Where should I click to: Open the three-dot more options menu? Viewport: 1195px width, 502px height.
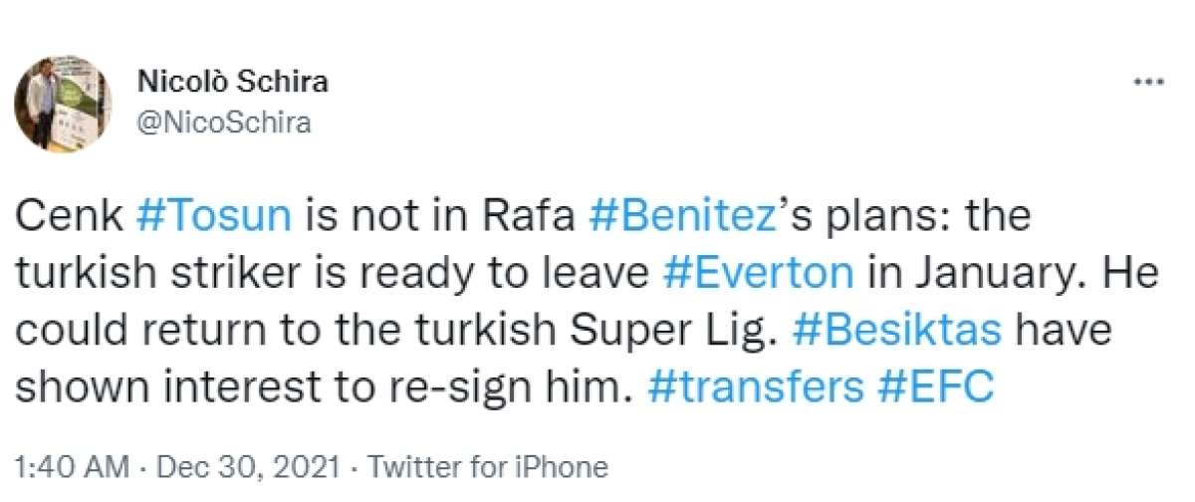tap(1148, 84)
